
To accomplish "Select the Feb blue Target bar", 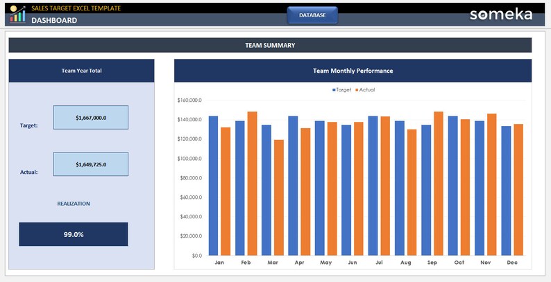I will point(240,188).
